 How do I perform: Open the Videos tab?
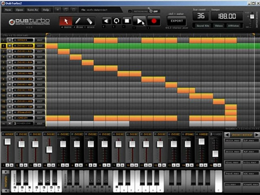tap(219, 26)
